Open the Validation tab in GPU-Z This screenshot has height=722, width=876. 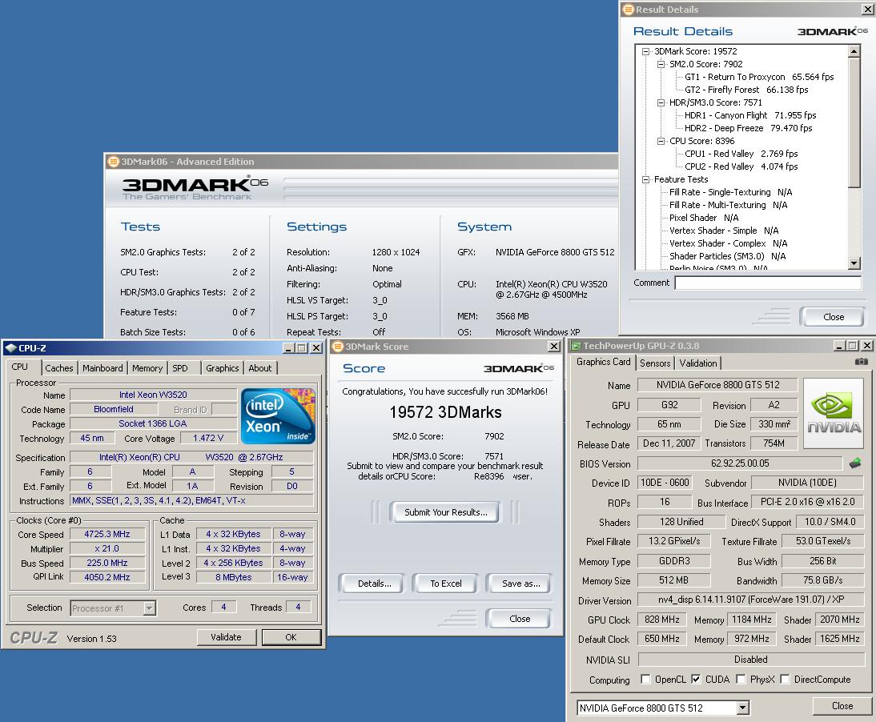click(x=697, y=363)
